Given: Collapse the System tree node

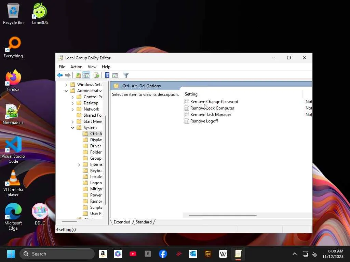Looking at the screenshot, I should point(72,128).
